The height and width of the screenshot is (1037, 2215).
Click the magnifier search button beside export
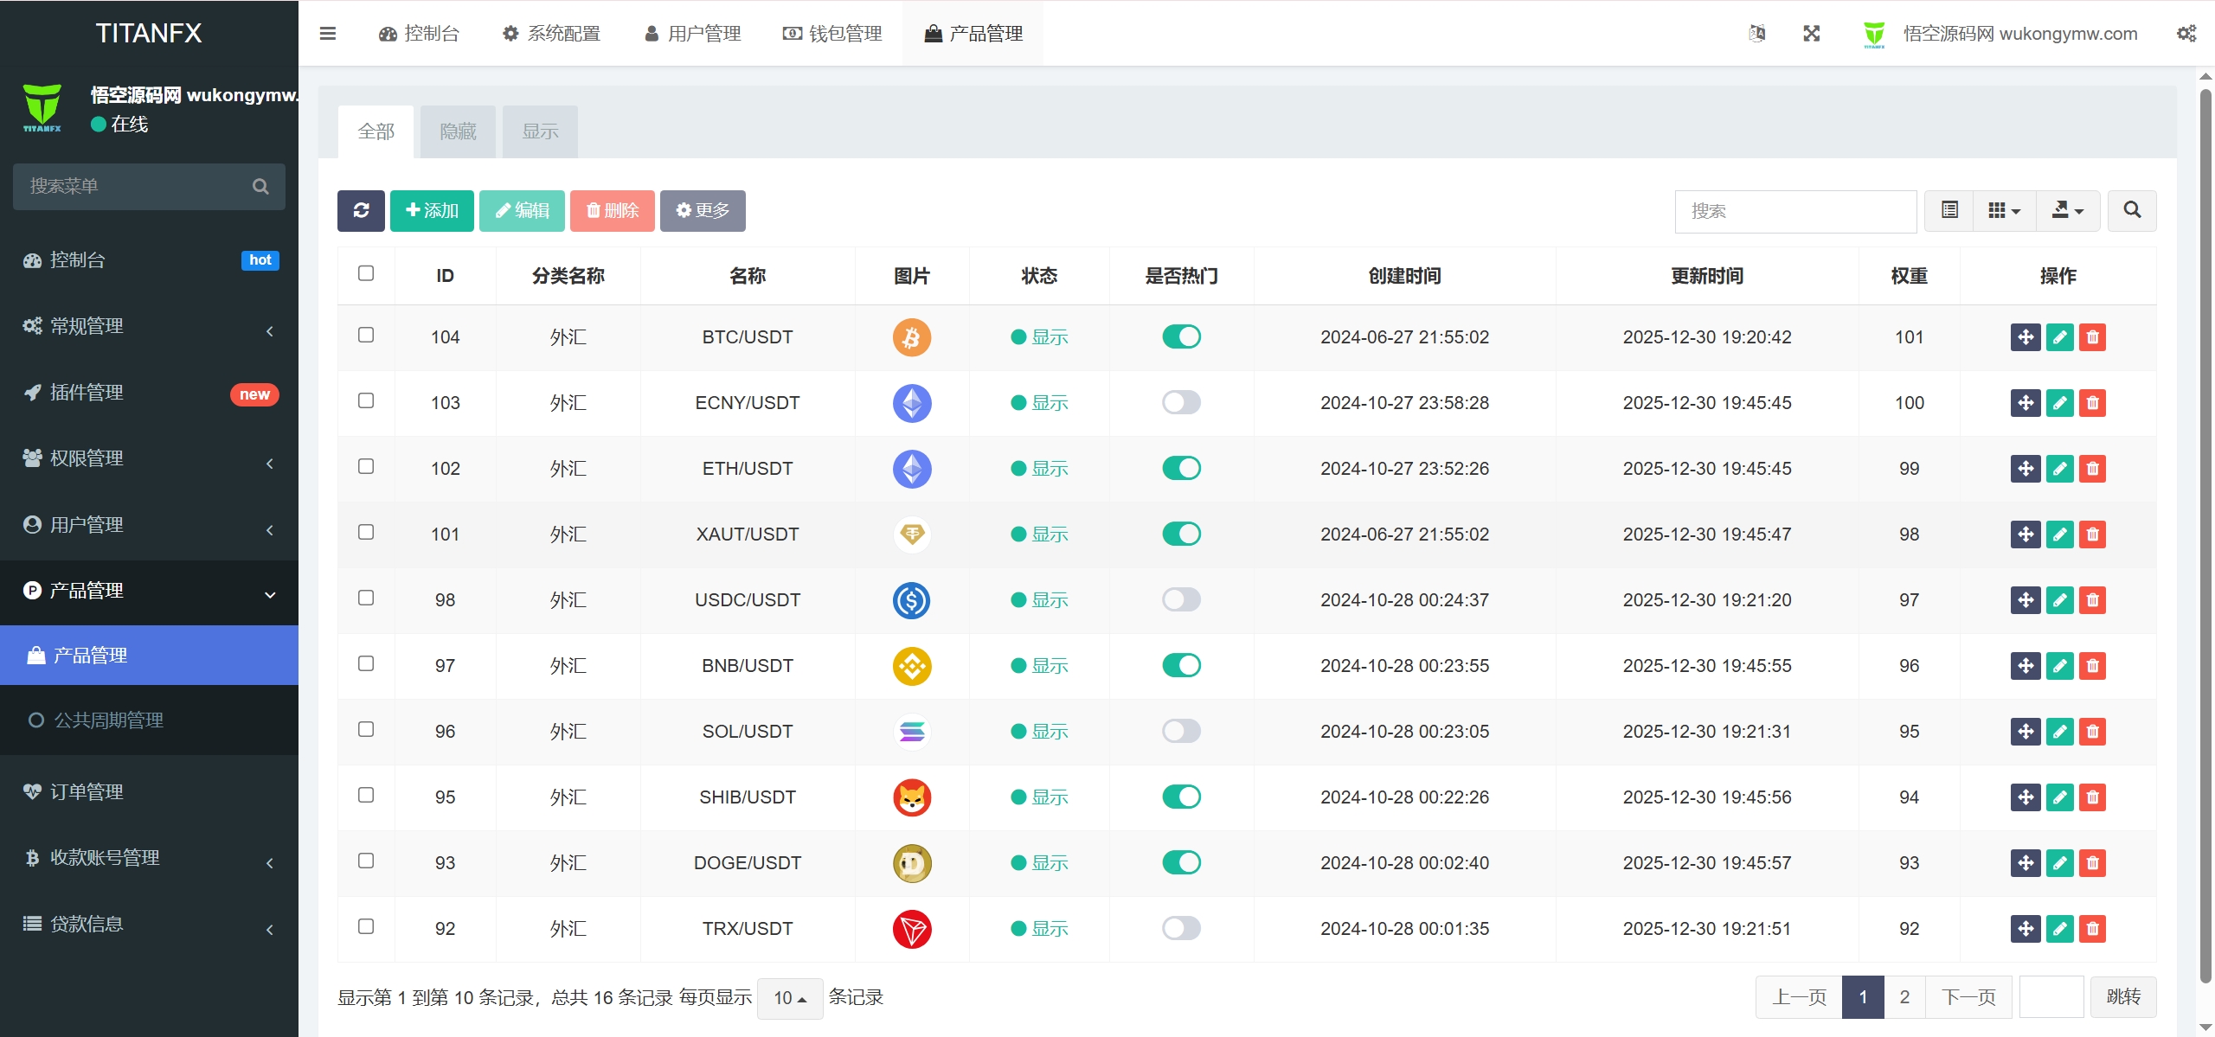click(2132, 210)
